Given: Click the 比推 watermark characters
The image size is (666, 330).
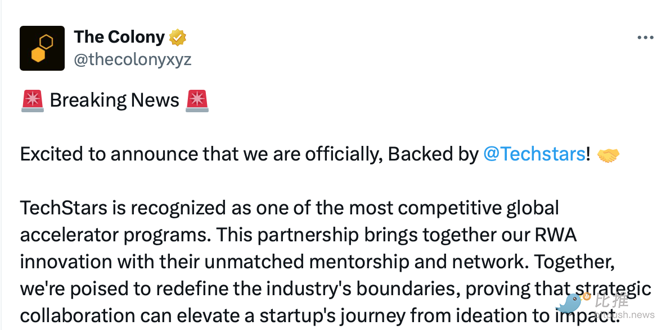Looking at the screenshot, I should pyautogui.click(x=611, y=300).
